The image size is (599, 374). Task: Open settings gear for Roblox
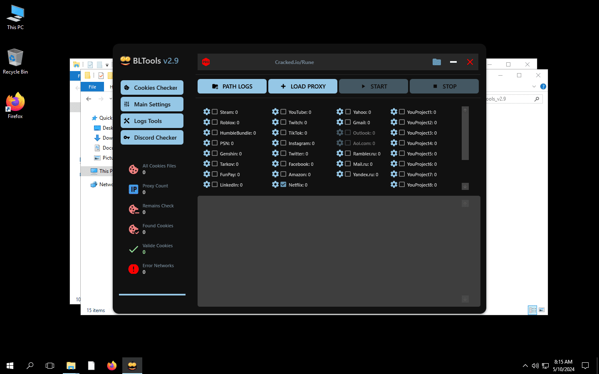point(207,122)
